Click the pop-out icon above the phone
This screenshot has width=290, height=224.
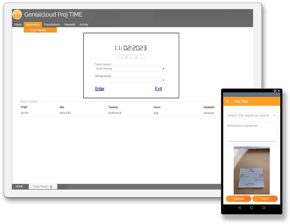pyautogui.click(x=275, y=91)
